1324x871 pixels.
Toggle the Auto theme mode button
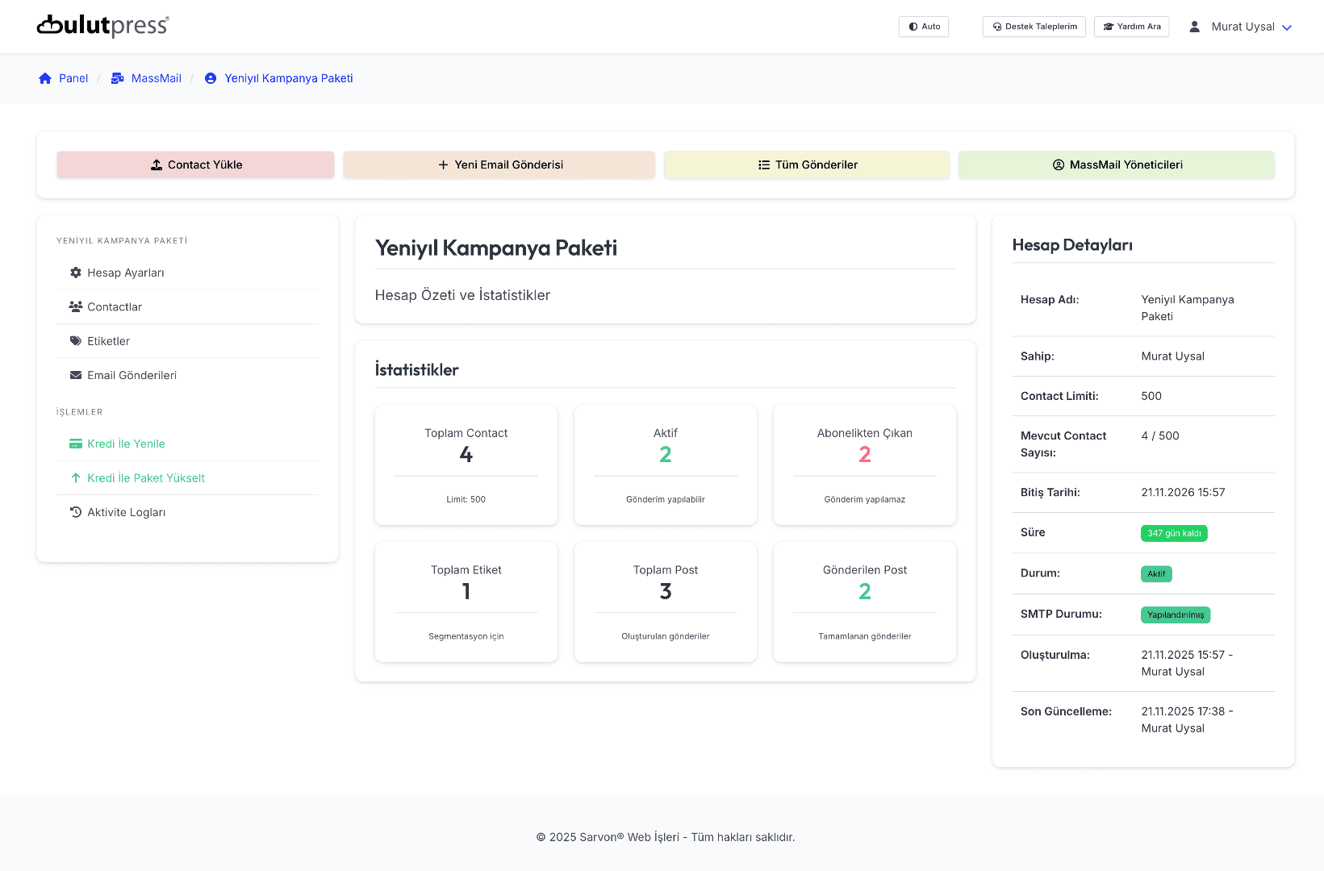924,27
